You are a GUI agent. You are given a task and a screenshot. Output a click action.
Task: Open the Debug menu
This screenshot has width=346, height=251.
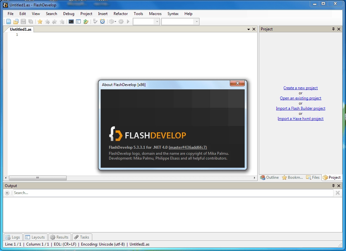[x=69, y=14]
